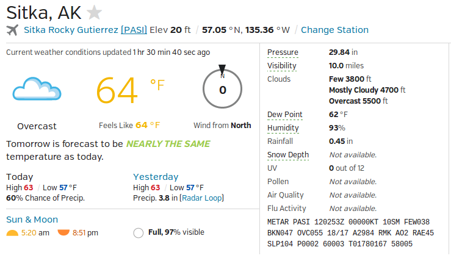
Task: Click the overcast cloud weather icon
Action: click(x=37, y=89)
